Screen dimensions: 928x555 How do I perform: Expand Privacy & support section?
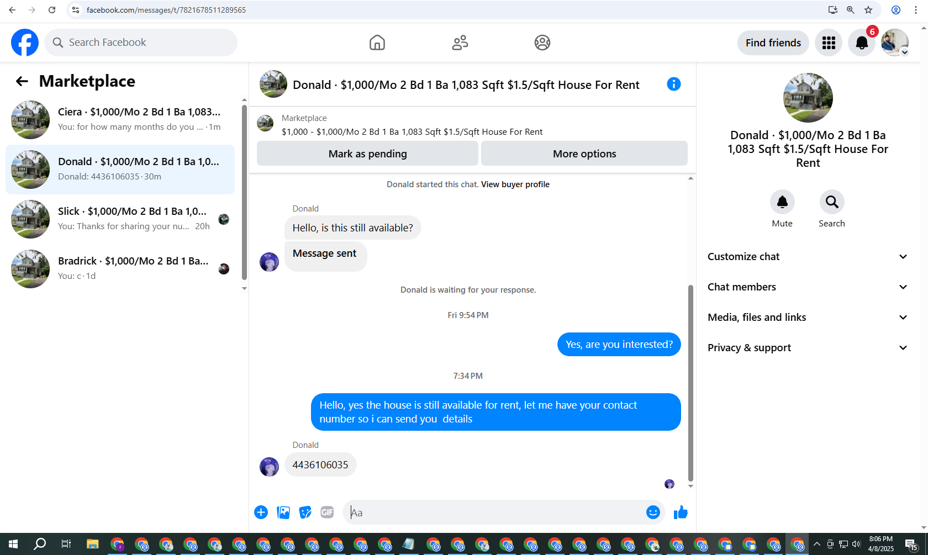808,348
